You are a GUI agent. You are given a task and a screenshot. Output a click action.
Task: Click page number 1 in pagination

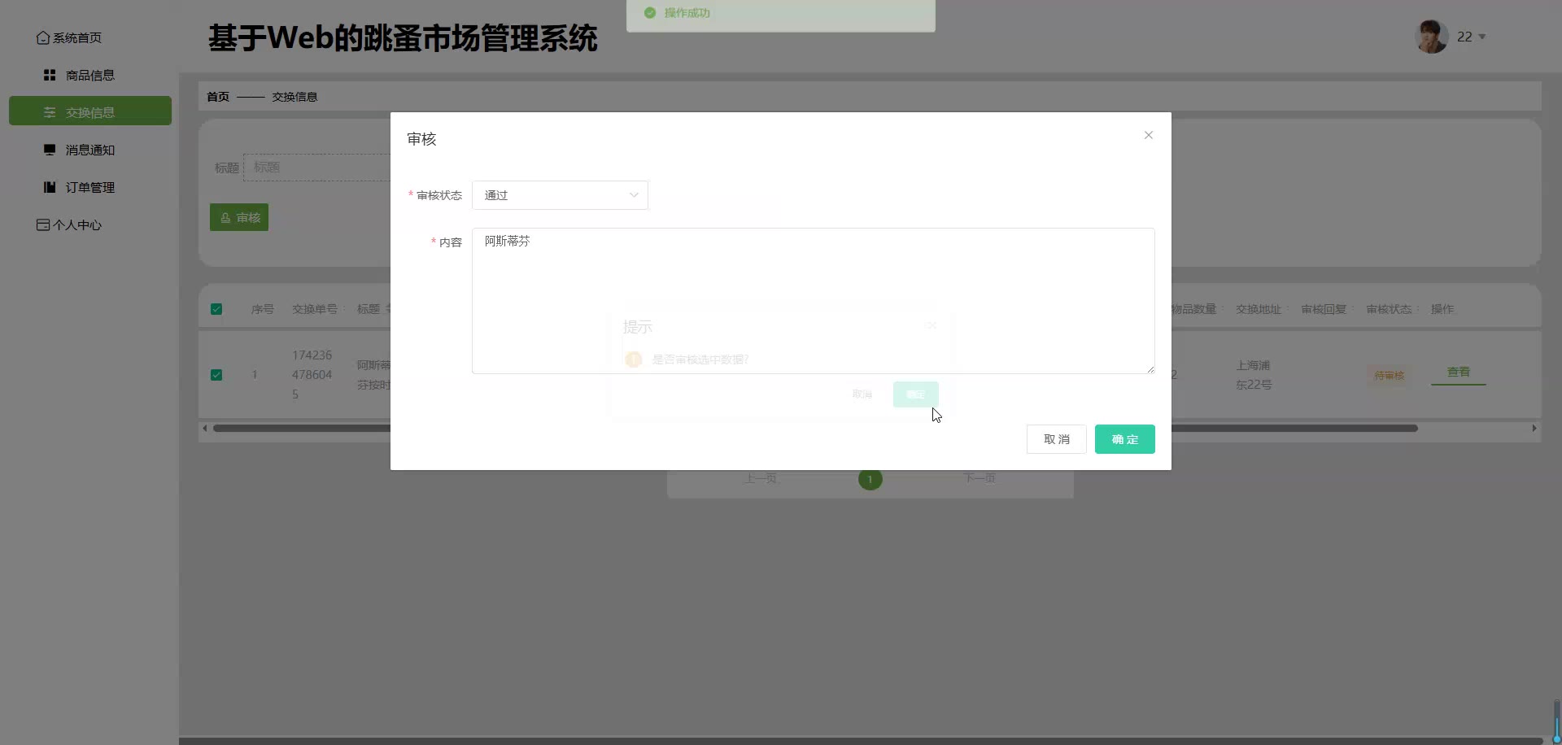coord(870,479)
